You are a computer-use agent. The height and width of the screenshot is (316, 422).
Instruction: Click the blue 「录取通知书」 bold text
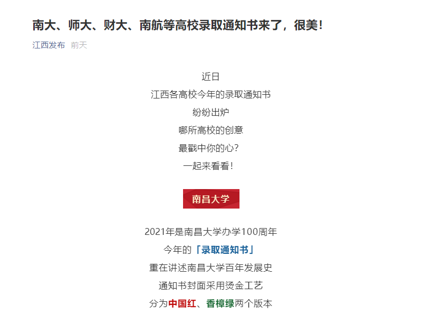[227, 250]
